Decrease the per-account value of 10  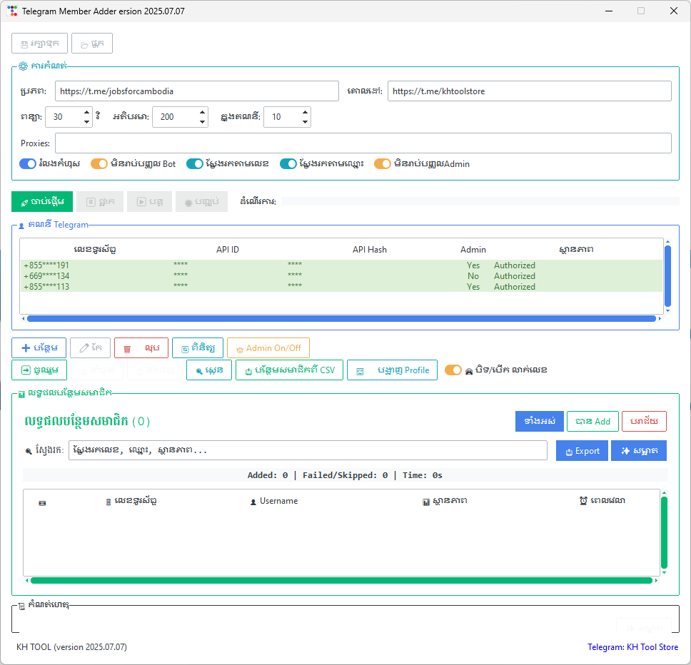pos(305,121)
